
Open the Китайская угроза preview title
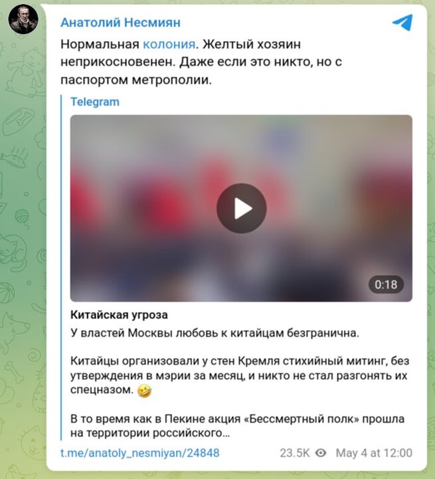[x=119, y=315]
